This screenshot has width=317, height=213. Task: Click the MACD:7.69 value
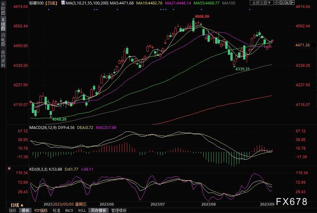tap(106, 128)
